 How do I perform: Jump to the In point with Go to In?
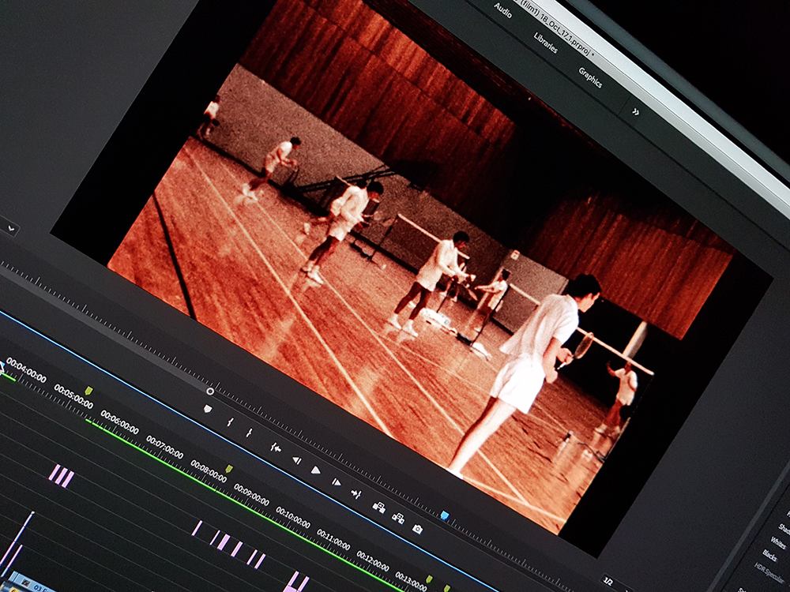275,448
